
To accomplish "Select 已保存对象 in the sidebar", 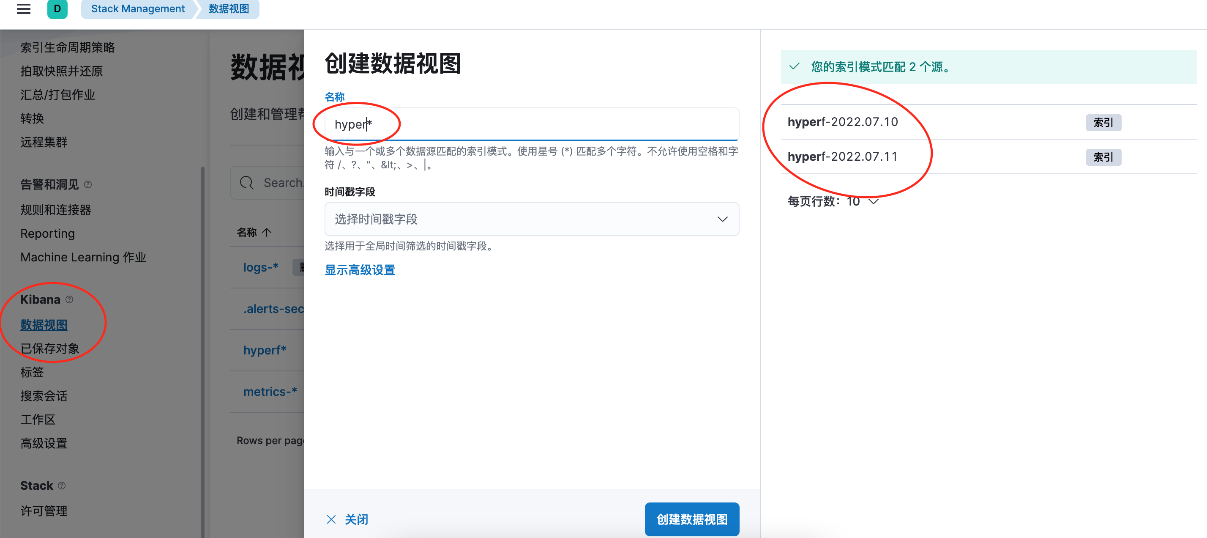I will click(x=50, y=348).
